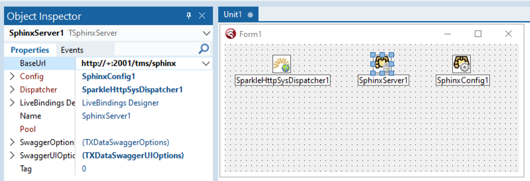Open the component selector dropdown

206,33
